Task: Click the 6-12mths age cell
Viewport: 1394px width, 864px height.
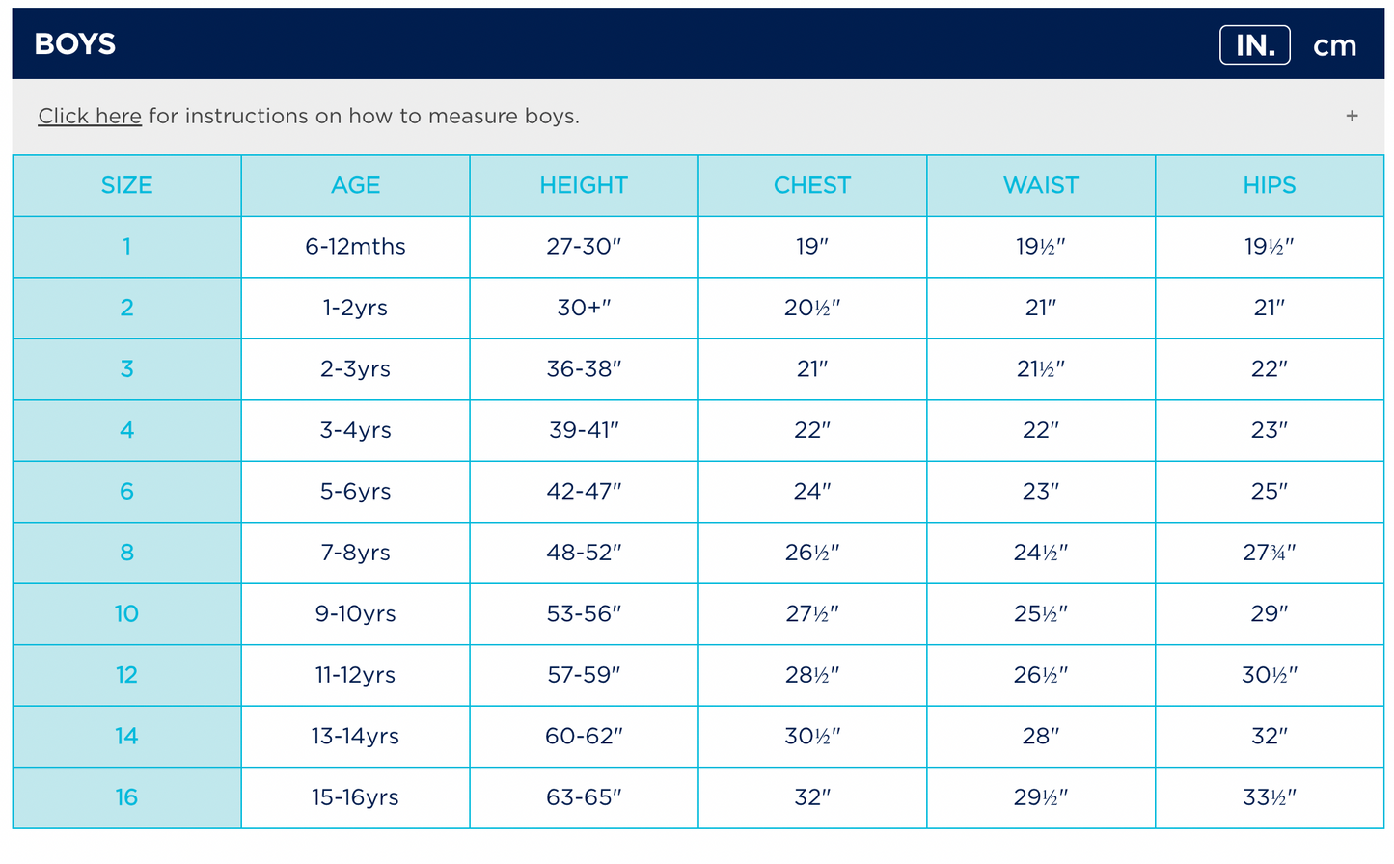Action: (x=355, y=247)
